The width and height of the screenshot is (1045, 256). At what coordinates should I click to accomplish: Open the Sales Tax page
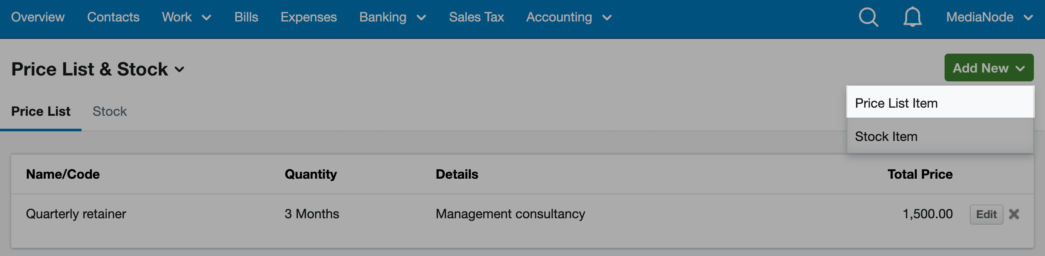[x=476, y=17]
